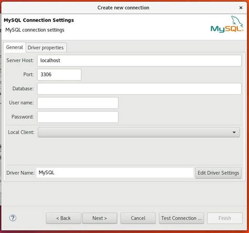Image resolution: width=249 pixels, height=233 pixels.
Task: Click the Port field showing 3306
Action: (x=59, y=74)
